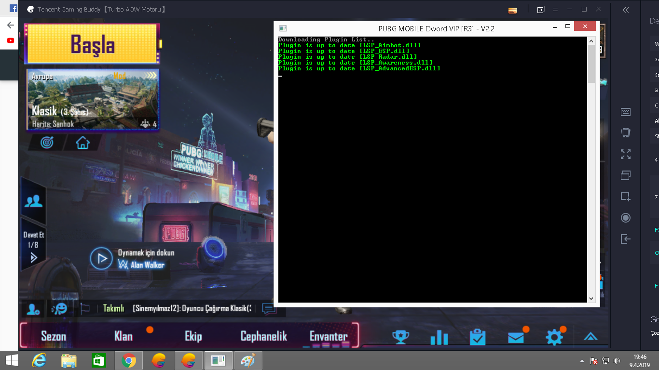Viewport: 659px width, 370px height.
Task: Open the Ekip tab
Action: coord(193,336)
